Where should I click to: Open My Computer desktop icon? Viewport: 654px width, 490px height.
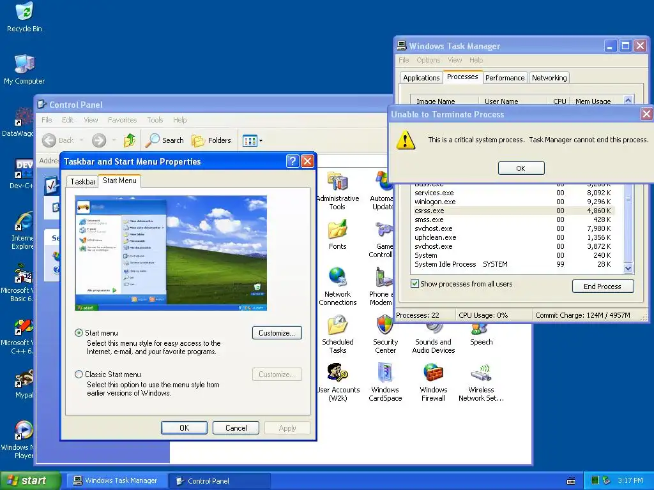(24, 69)
